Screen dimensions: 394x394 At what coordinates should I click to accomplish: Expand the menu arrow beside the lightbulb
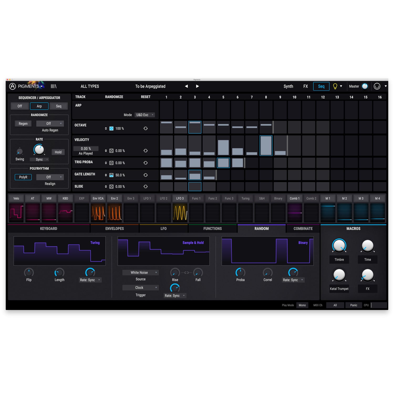(341, 86)
